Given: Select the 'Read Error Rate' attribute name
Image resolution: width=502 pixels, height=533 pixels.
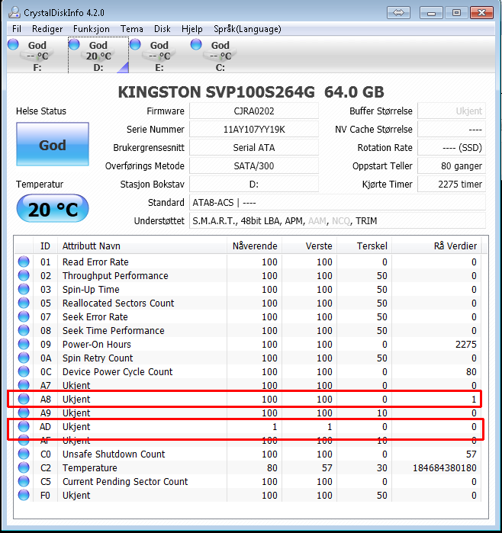Looking at the screenshot, I should click(x=95, y=262).
